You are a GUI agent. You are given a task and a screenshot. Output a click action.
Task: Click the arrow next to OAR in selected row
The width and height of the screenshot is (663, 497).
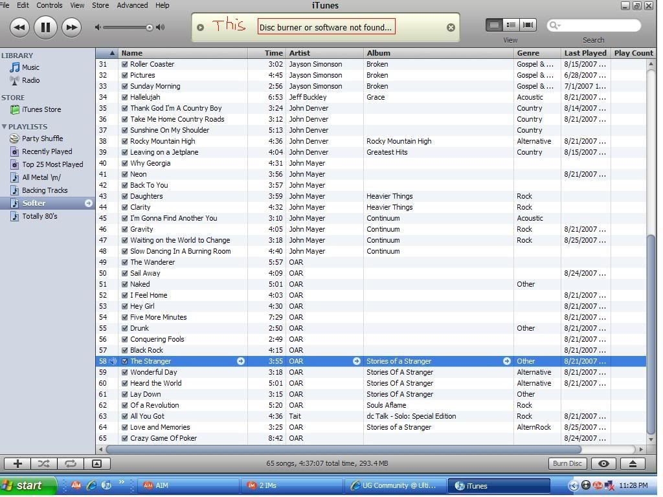[x=357, y=361]
